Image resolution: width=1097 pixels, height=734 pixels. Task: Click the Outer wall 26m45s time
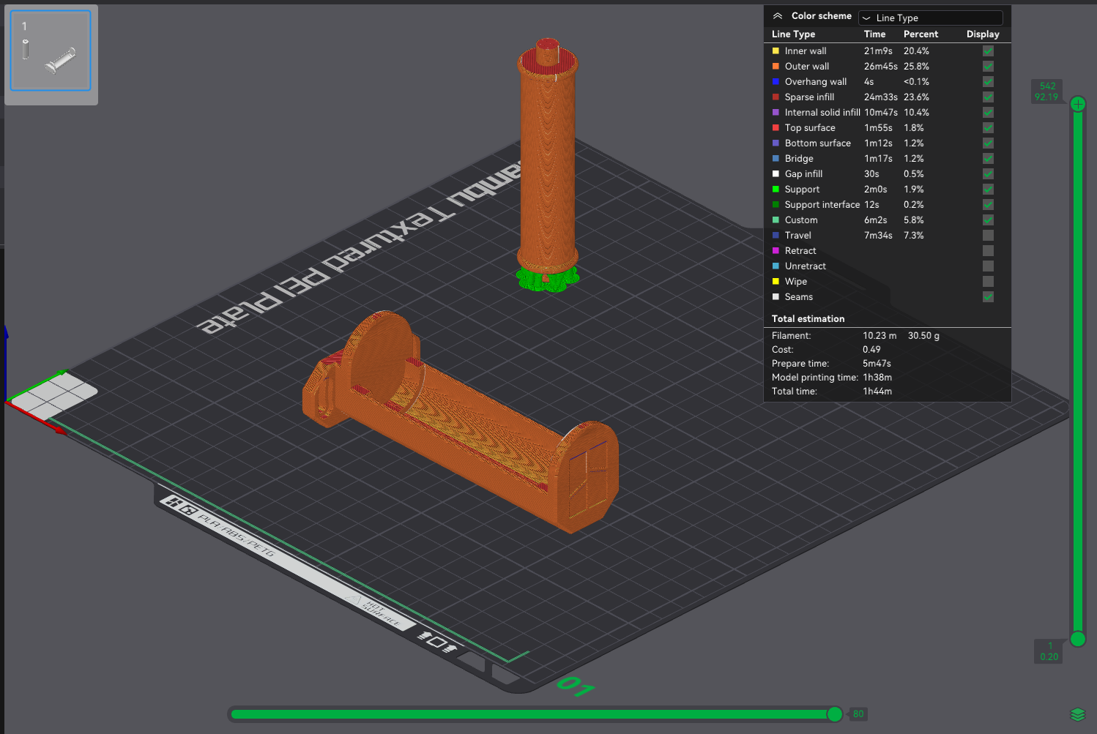click(881, 67)
